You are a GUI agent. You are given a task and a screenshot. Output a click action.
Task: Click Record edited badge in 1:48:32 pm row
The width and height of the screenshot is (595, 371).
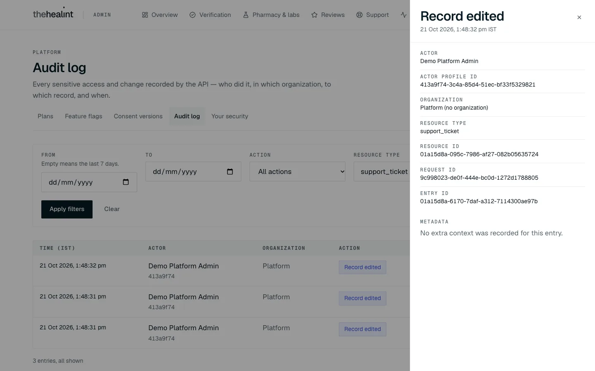pos(362,267)
